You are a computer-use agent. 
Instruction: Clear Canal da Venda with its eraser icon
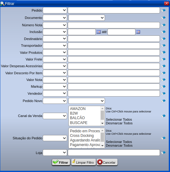163,116
